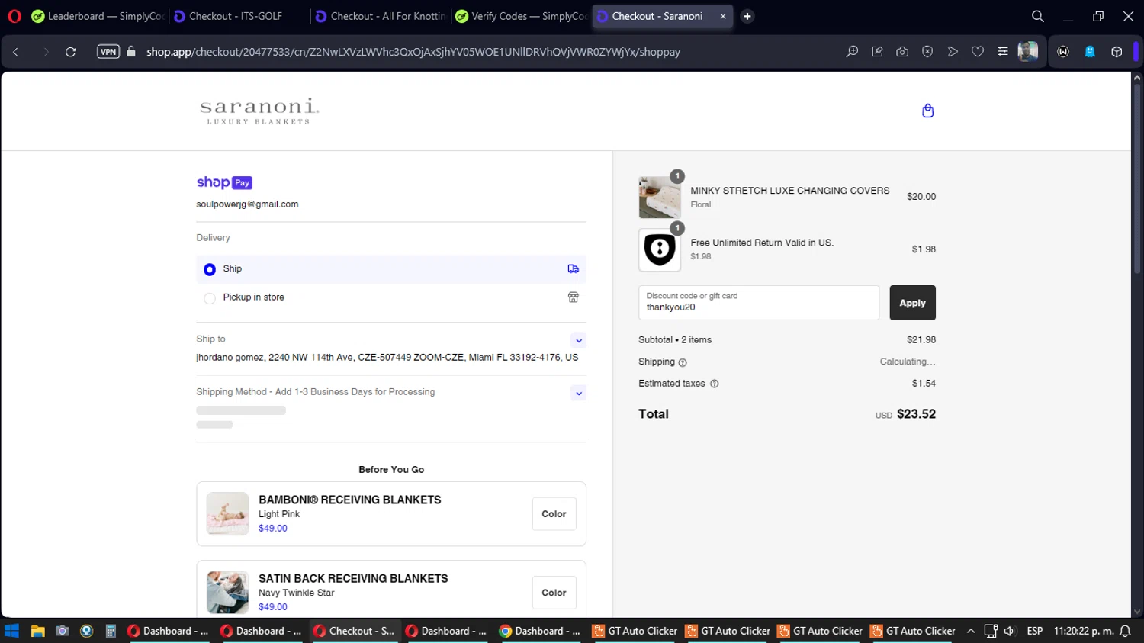Click the shipping info help icon

(x=683, y=362)
